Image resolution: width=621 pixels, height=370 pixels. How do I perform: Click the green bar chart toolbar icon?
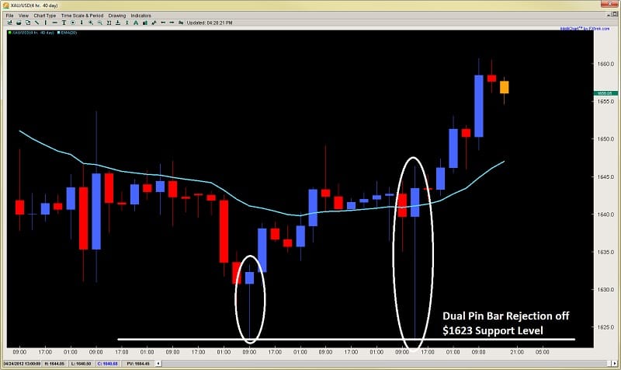click(145, 23)
